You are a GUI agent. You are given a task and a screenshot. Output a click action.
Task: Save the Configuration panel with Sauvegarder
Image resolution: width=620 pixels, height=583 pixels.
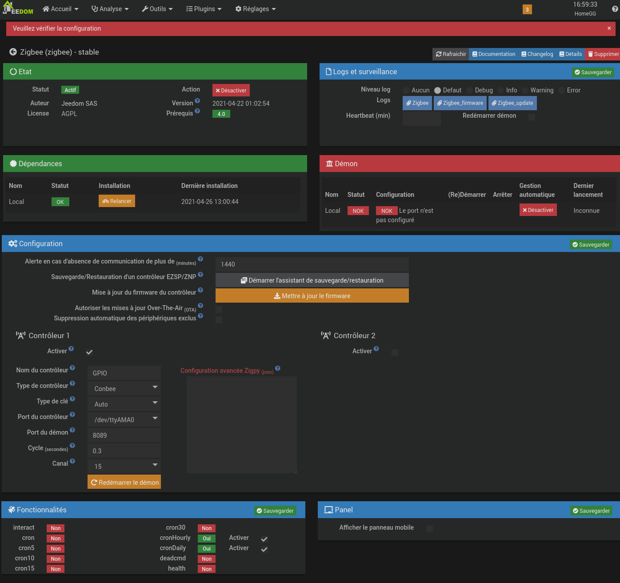coord(591,245)
